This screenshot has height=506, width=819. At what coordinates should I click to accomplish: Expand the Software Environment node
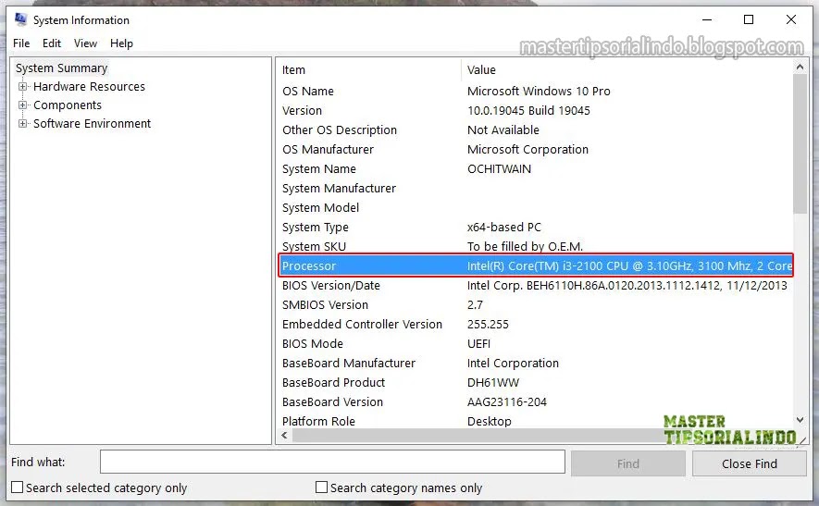pos(22,124)
